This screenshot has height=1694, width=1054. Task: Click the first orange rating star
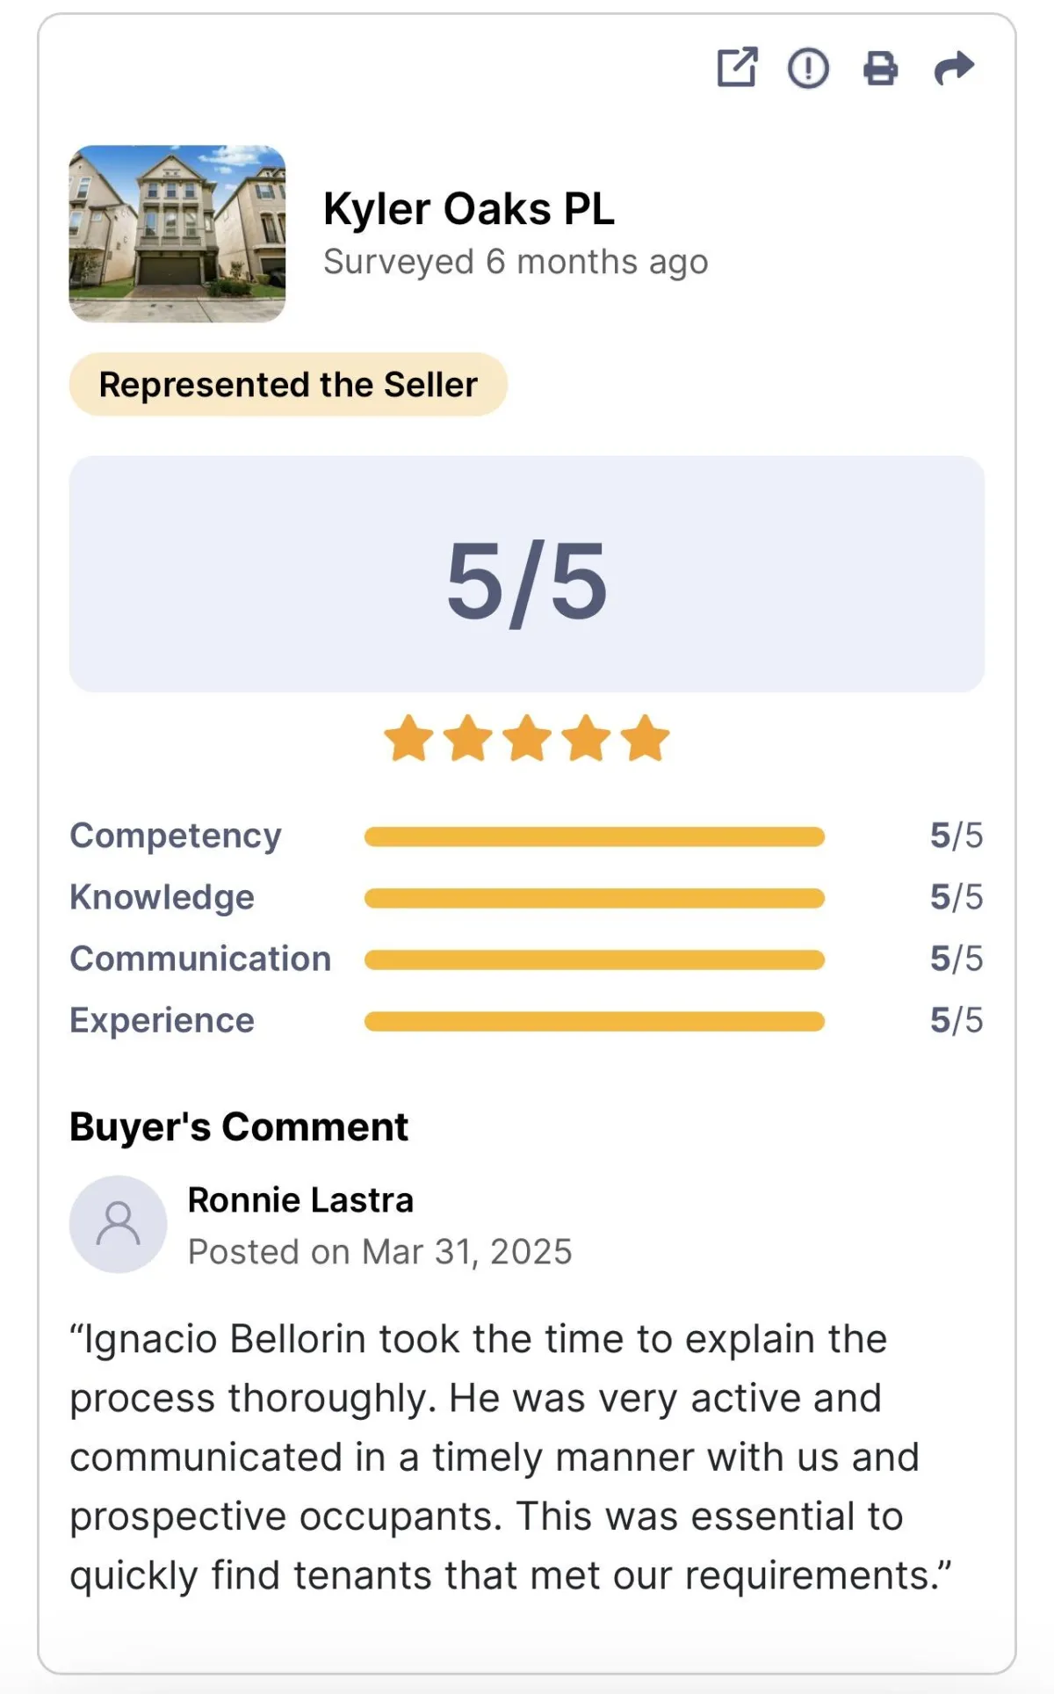coord(409,738)
